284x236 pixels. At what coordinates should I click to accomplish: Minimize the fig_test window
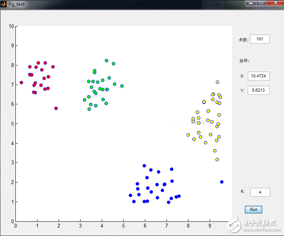(251, 3)
